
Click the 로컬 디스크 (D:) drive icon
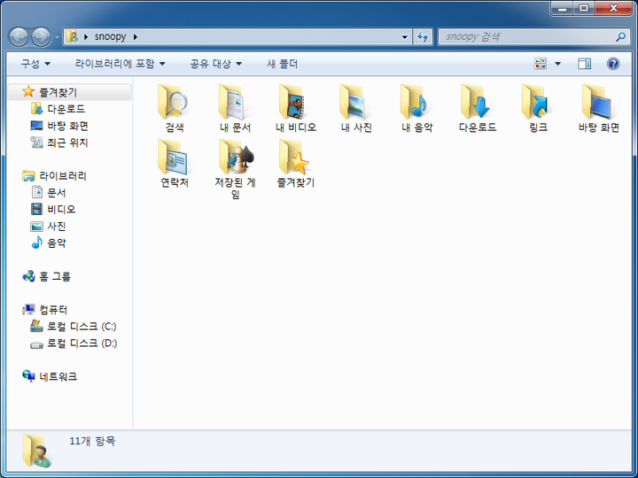36,344
